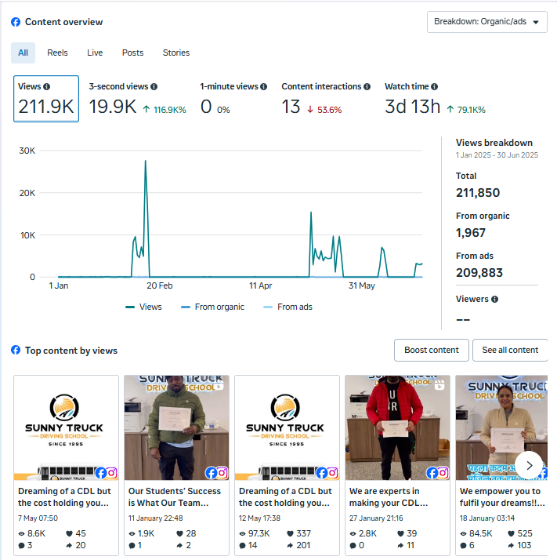Click Facebook icon beside Top content by views
This screenshot has height=560, width=557.
(16, 351)
